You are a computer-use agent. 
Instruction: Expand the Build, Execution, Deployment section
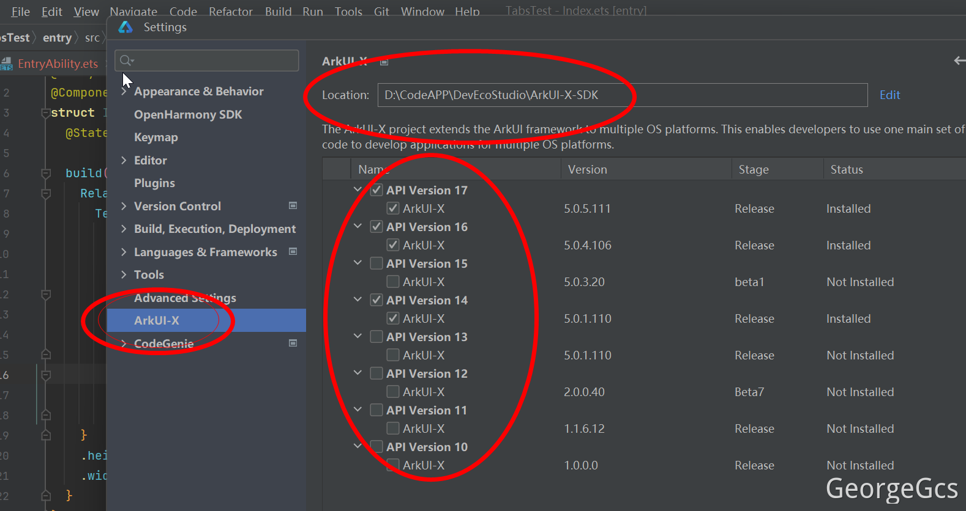tap(124, 229)
